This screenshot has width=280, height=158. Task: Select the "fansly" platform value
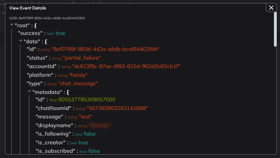coord(78,75)
